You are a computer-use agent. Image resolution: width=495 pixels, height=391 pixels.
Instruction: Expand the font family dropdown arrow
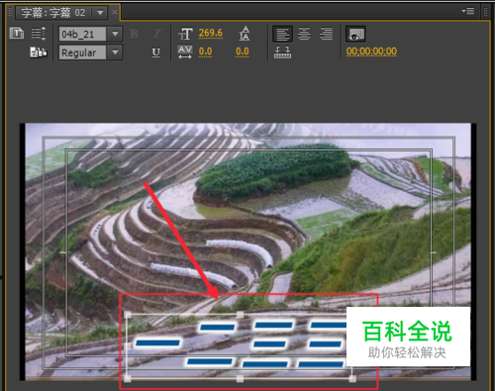[115, 34]
